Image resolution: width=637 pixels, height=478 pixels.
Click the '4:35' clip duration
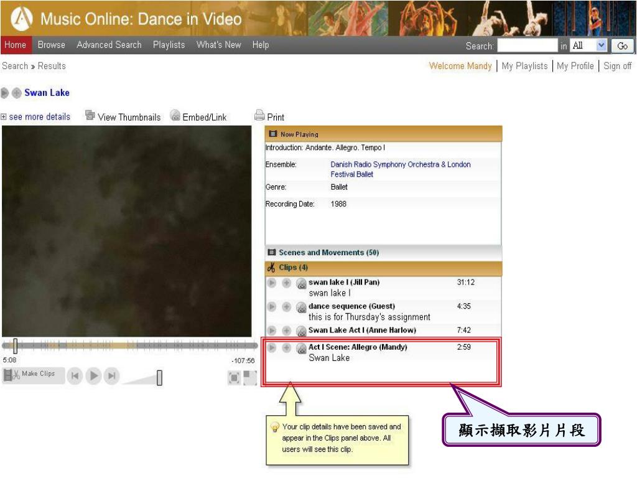463,306
